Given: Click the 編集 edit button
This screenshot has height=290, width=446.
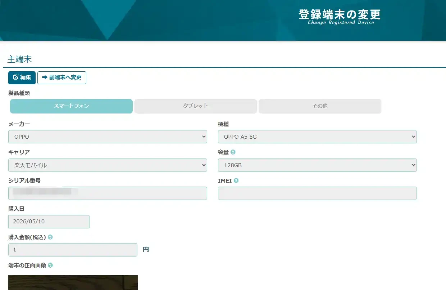Looking at the screenshot, I should point(22,77).
